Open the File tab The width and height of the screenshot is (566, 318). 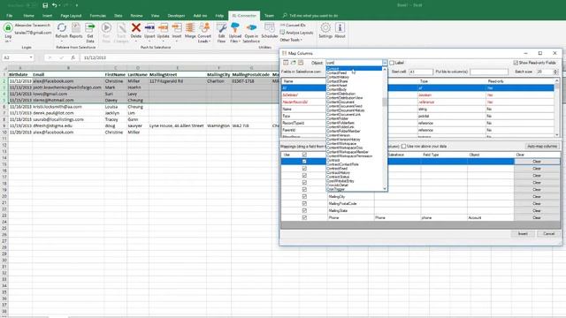(10, 16)
